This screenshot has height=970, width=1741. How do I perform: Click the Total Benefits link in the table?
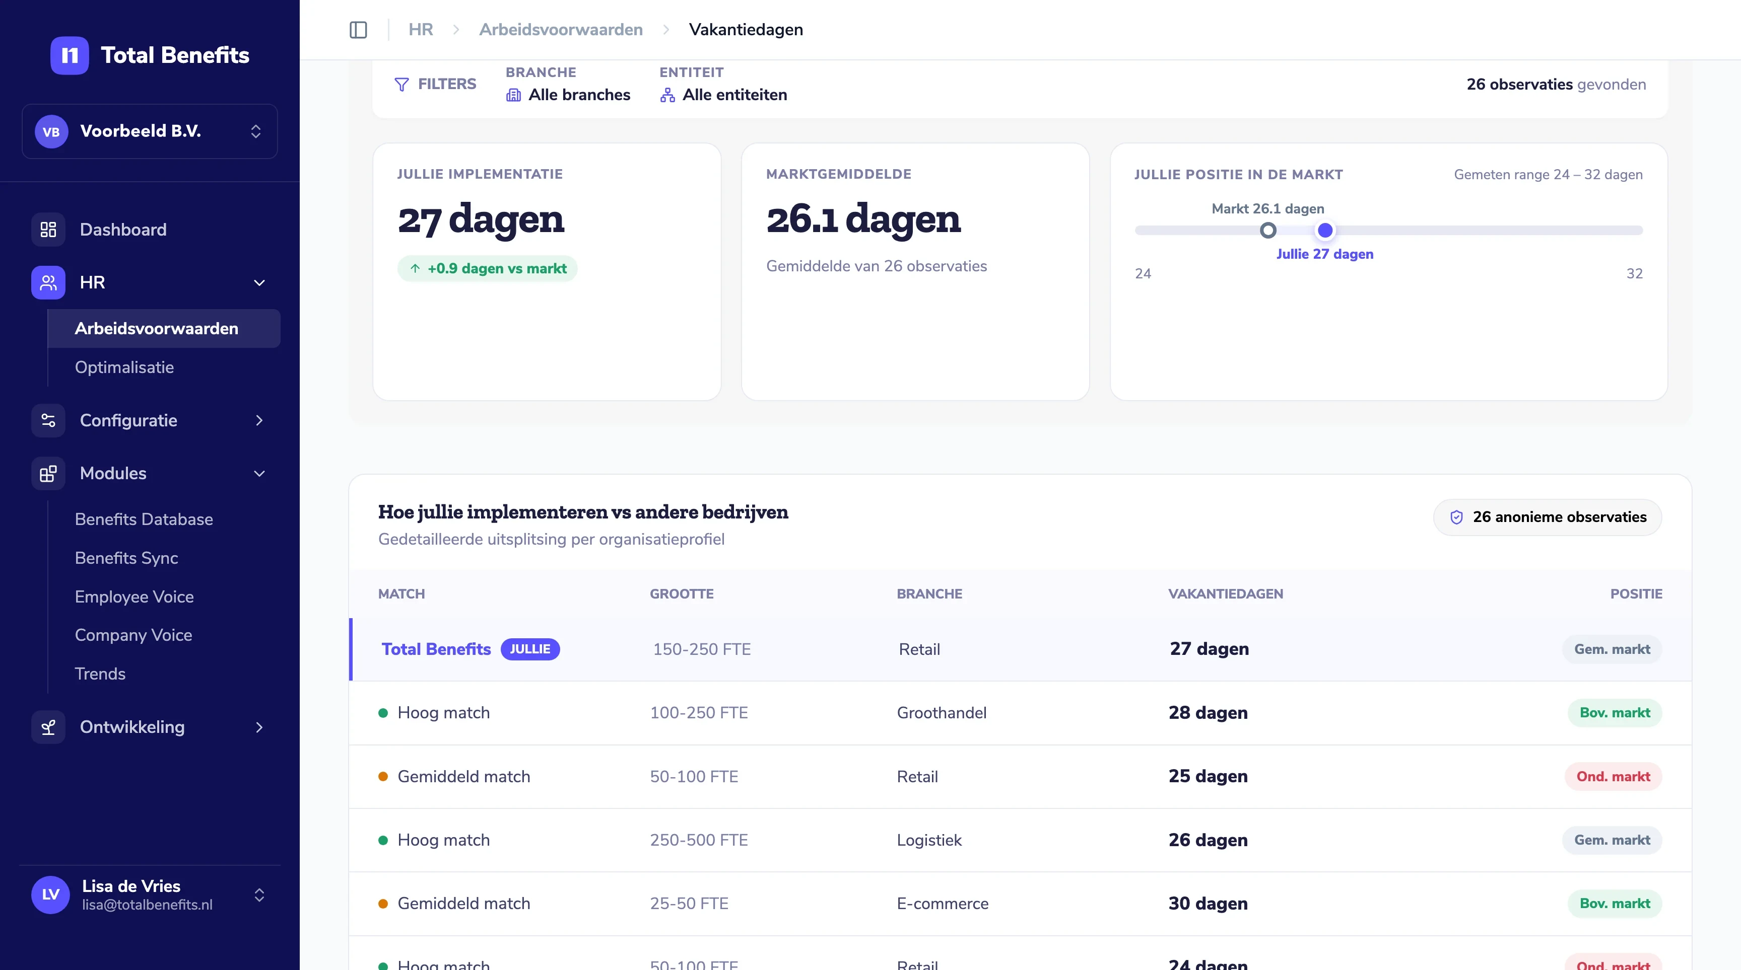[x=436, y=650]
